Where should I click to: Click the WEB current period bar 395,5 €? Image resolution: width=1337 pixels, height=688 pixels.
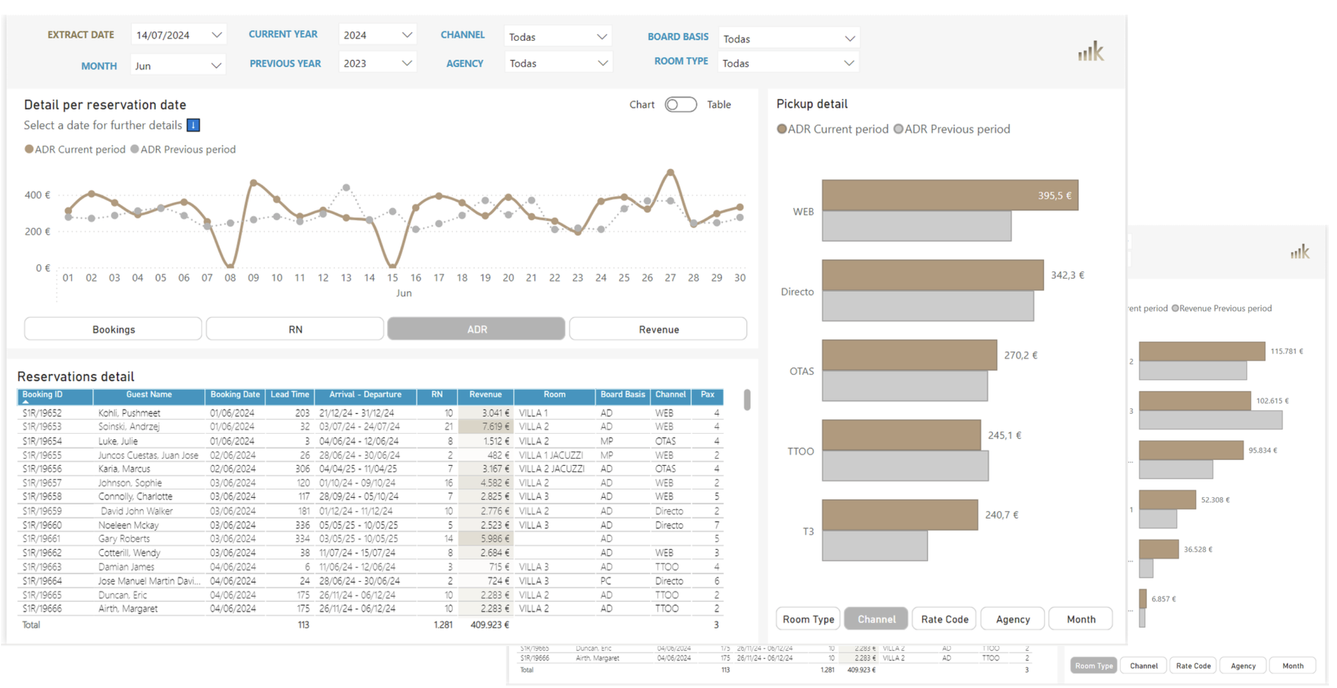tap(950, 195)
